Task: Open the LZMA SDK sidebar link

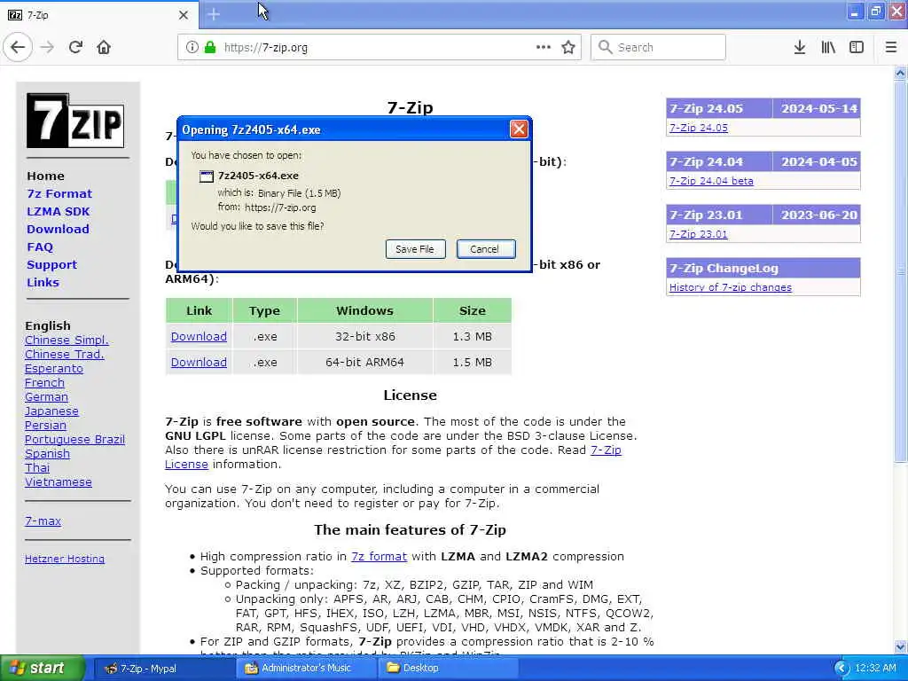Action: [x=58, y=211]
